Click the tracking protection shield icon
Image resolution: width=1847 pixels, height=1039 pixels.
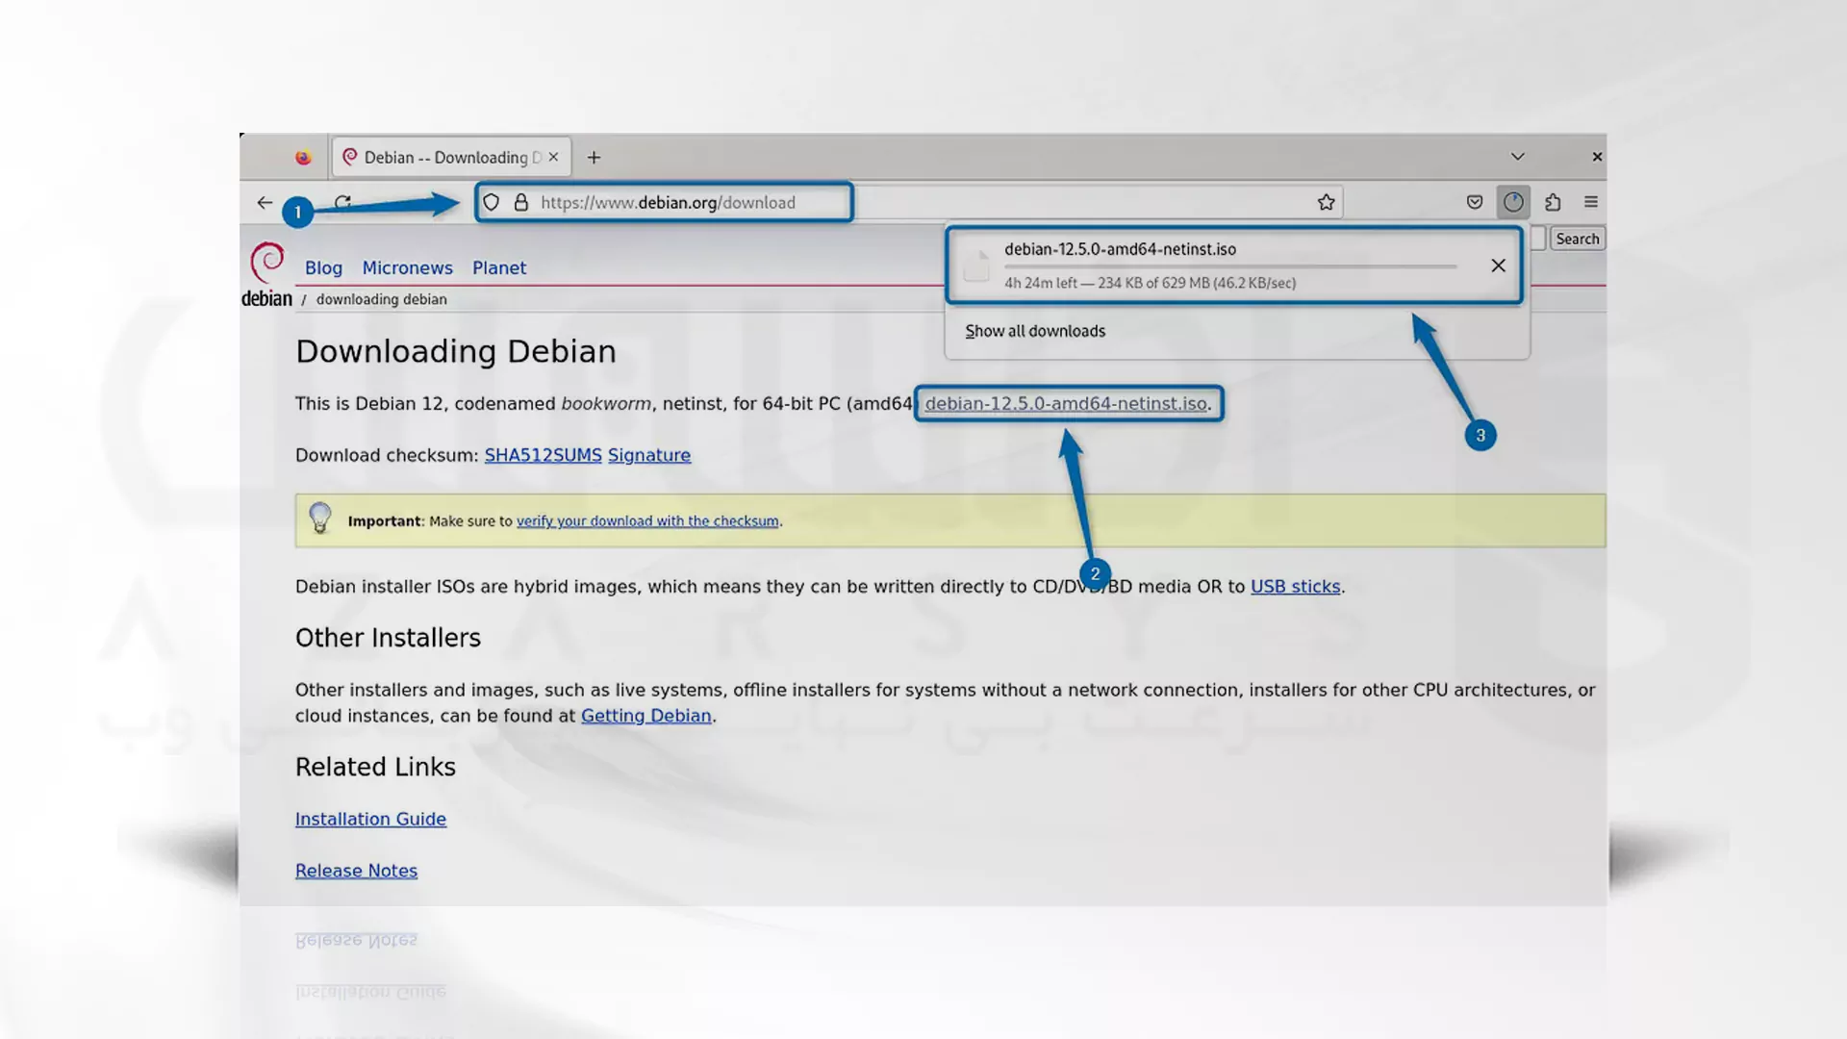coord(492,202)
